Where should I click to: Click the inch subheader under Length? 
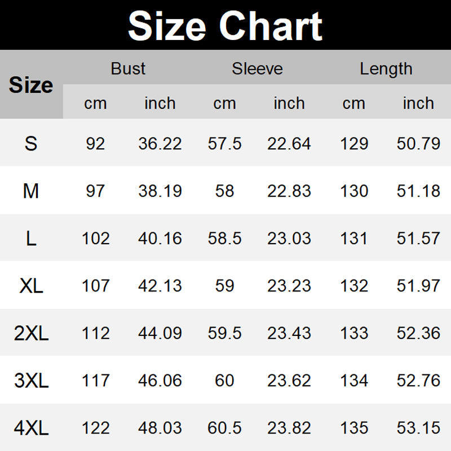click(418, 103)
